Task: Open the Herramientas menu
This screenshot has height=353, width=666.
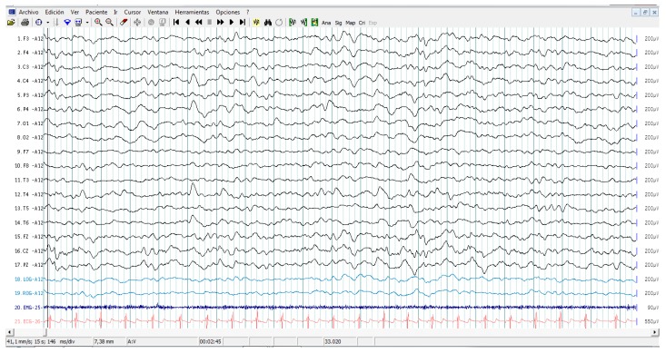Action: coord(192,13)
